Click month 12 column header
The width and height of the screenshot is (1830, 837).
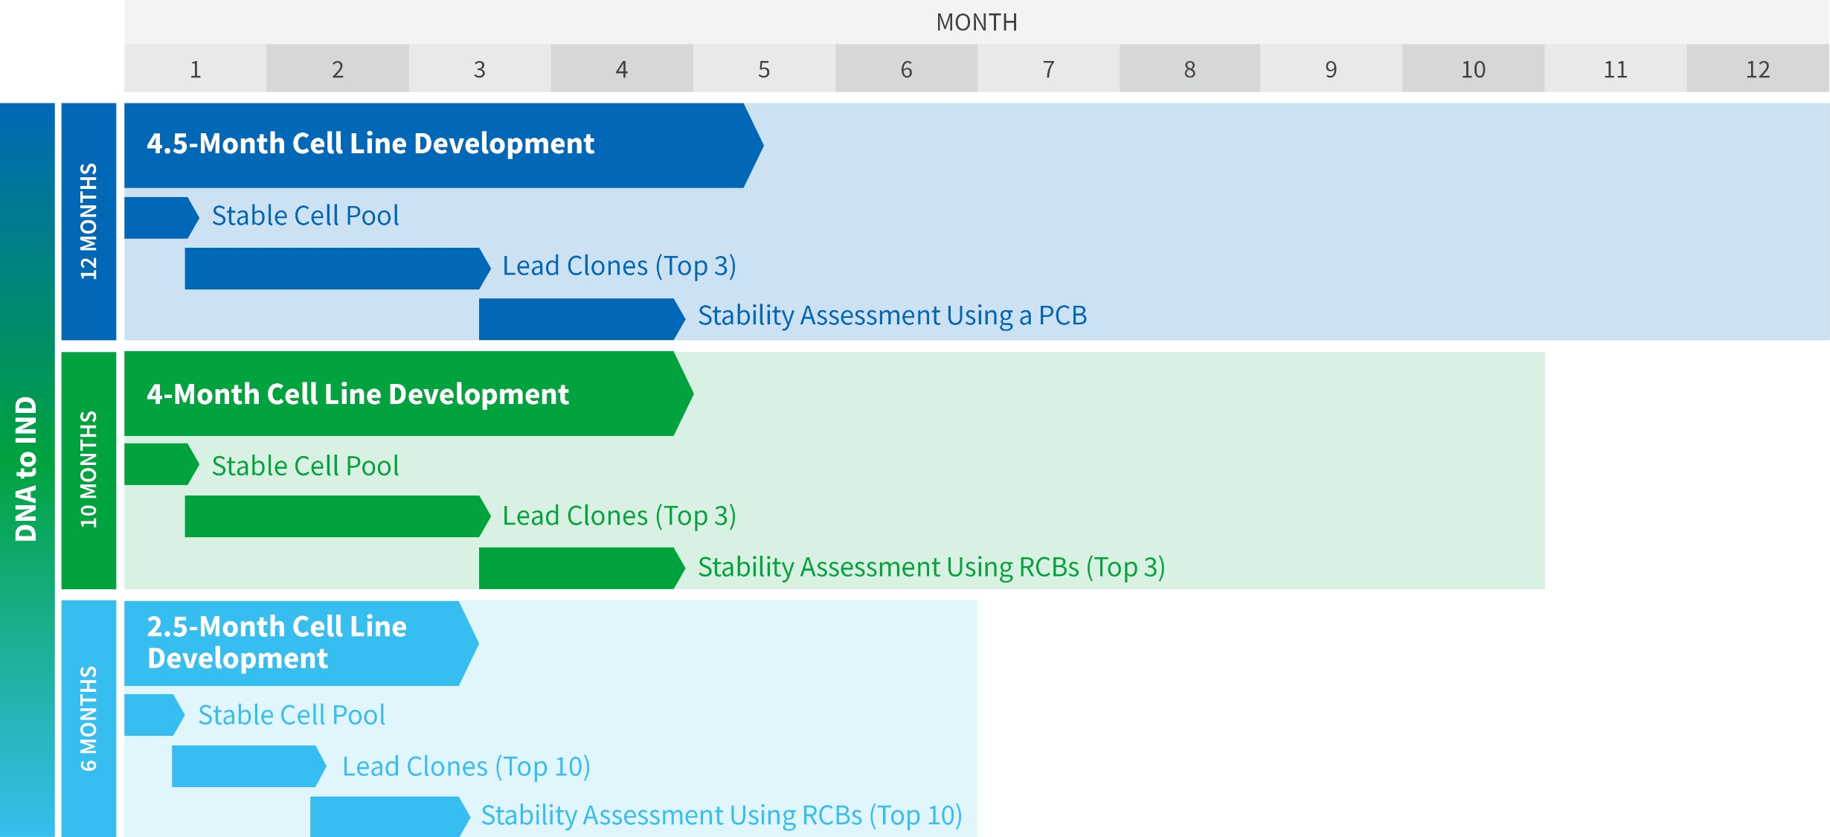pos(1757,69)
